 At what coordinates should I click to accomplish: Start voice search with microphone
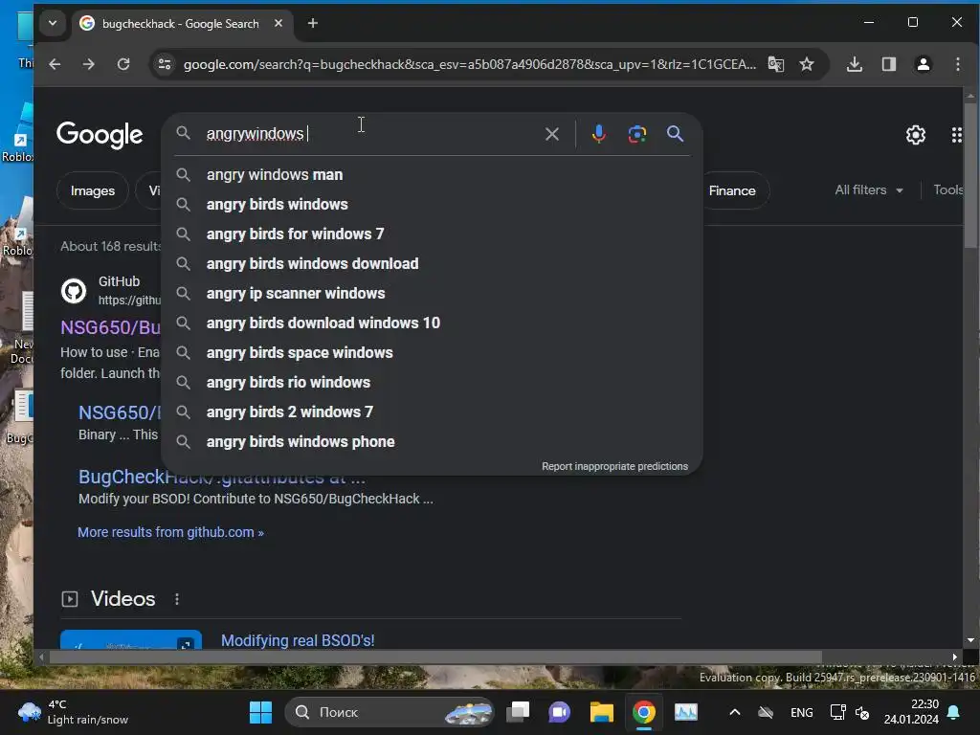(x=599, y=134)
